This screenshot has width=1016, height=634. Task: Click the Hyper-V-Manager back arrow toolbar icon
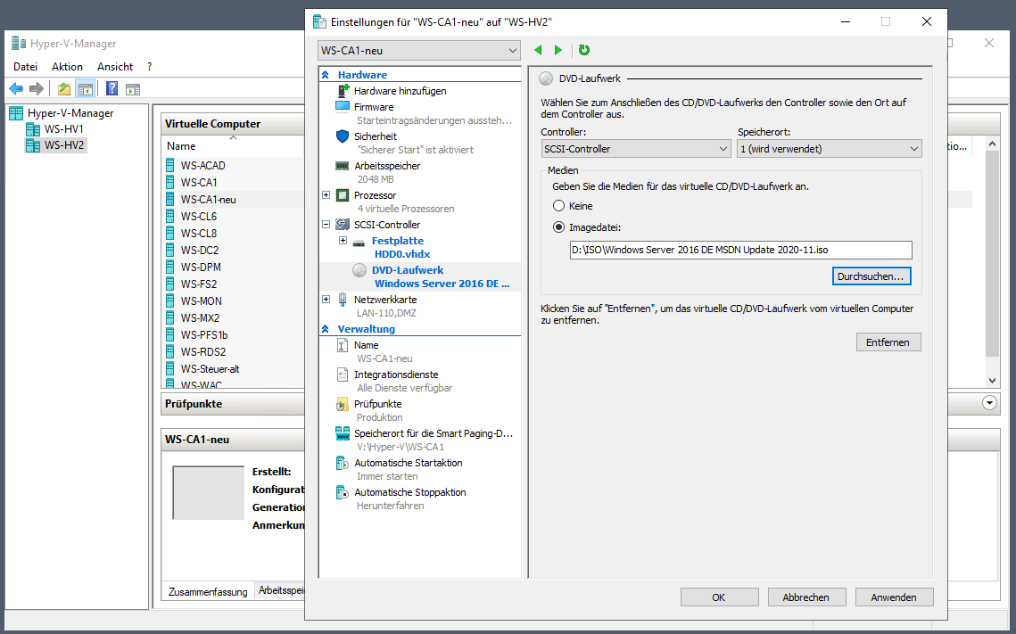[x=16, y=88]
